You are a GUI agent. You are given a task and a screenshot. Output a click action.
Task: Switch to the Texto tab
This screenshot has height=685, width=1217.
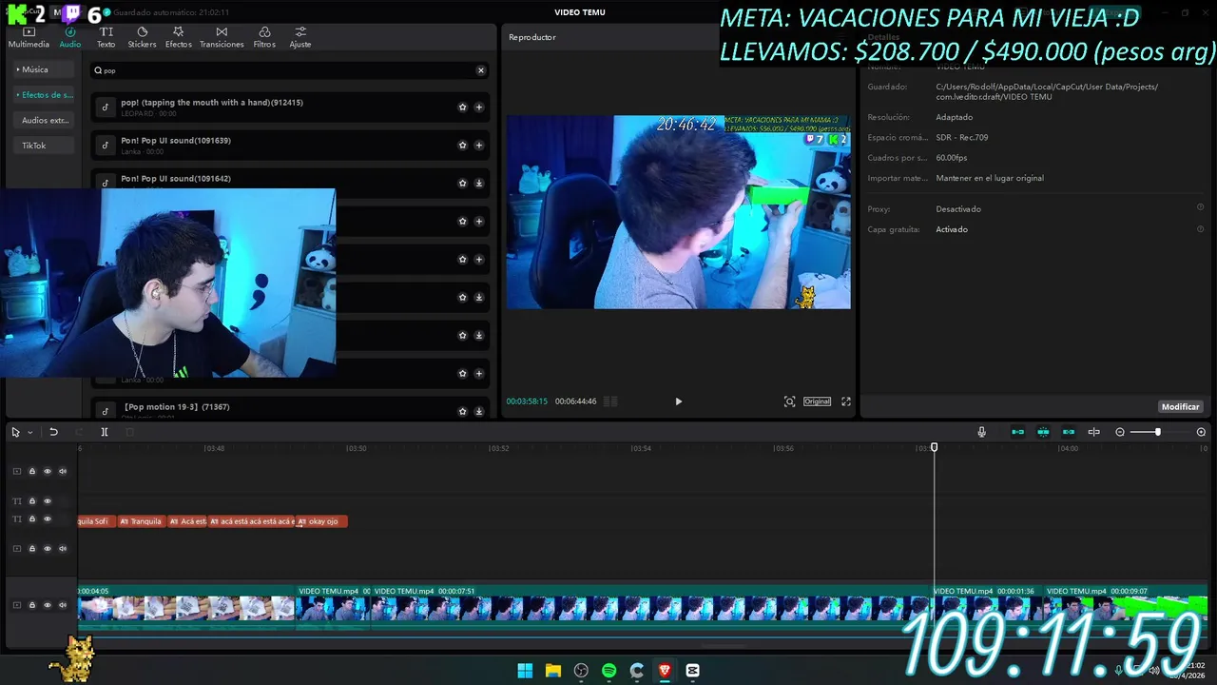[x=106, y=38]
